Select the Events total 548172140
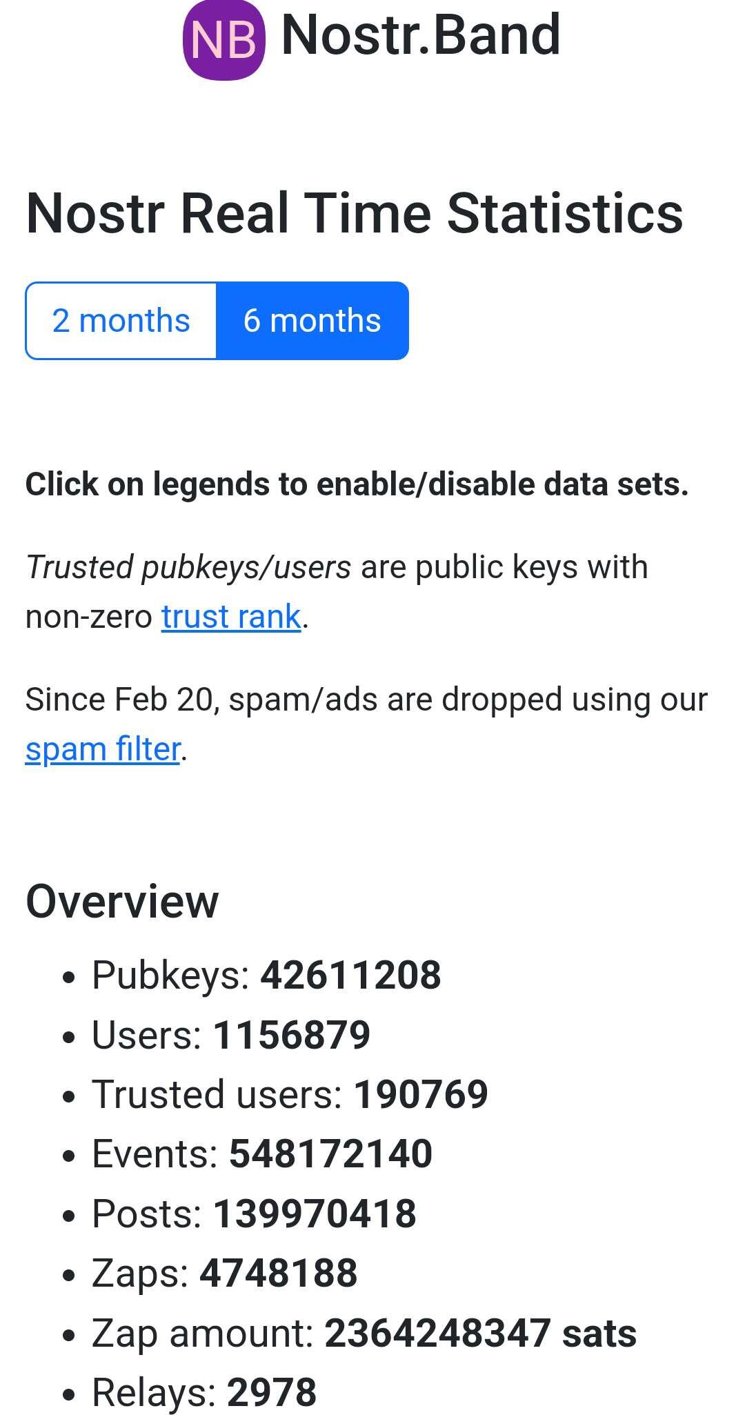Image resolution: width=745 pixels, height=1415 pixels. (330, 1154)
